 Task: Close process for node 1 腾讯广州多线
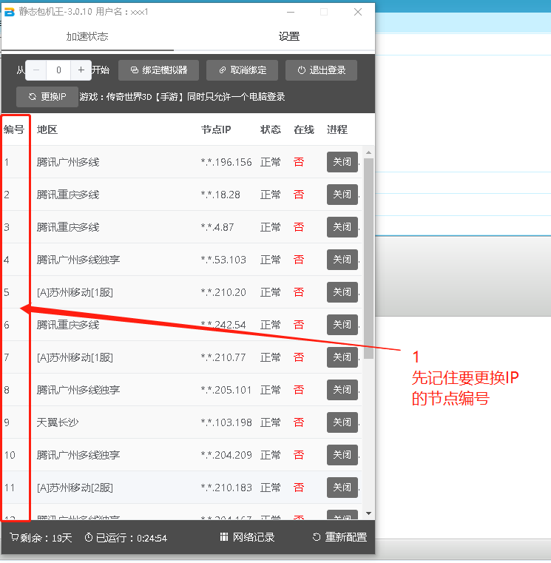[342, 162]
